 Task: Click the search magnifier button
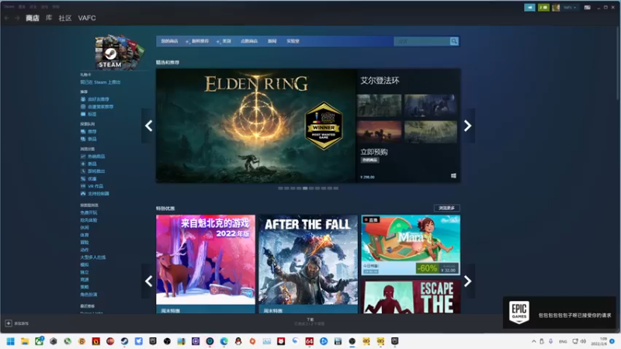(454, 41)
